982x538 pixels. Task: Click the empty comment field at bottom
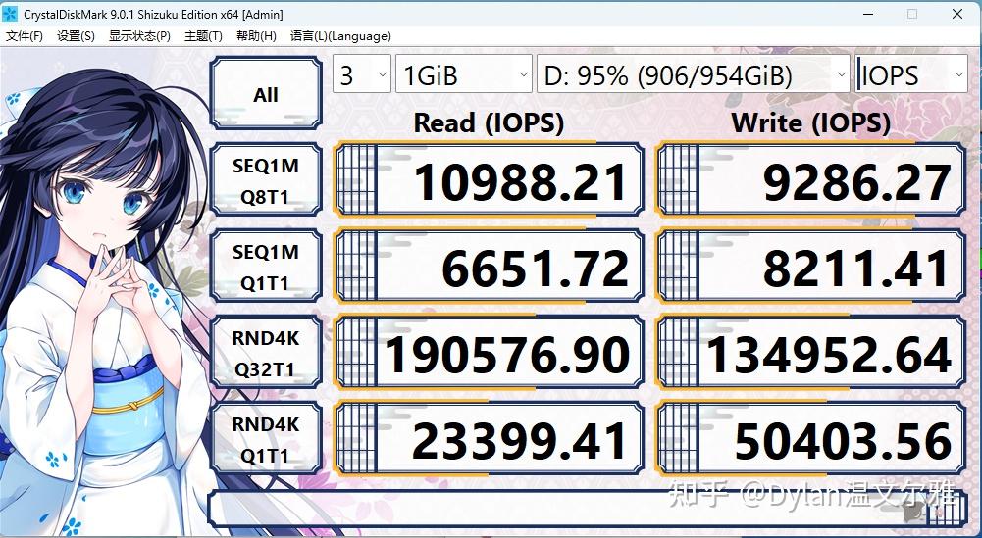[x=588, y=509]
